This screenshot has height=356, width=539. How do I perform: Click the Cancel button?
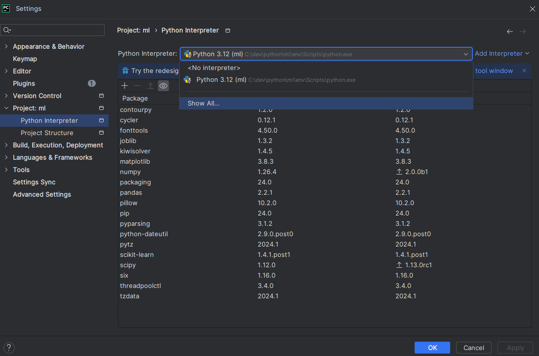coord(474,348)
